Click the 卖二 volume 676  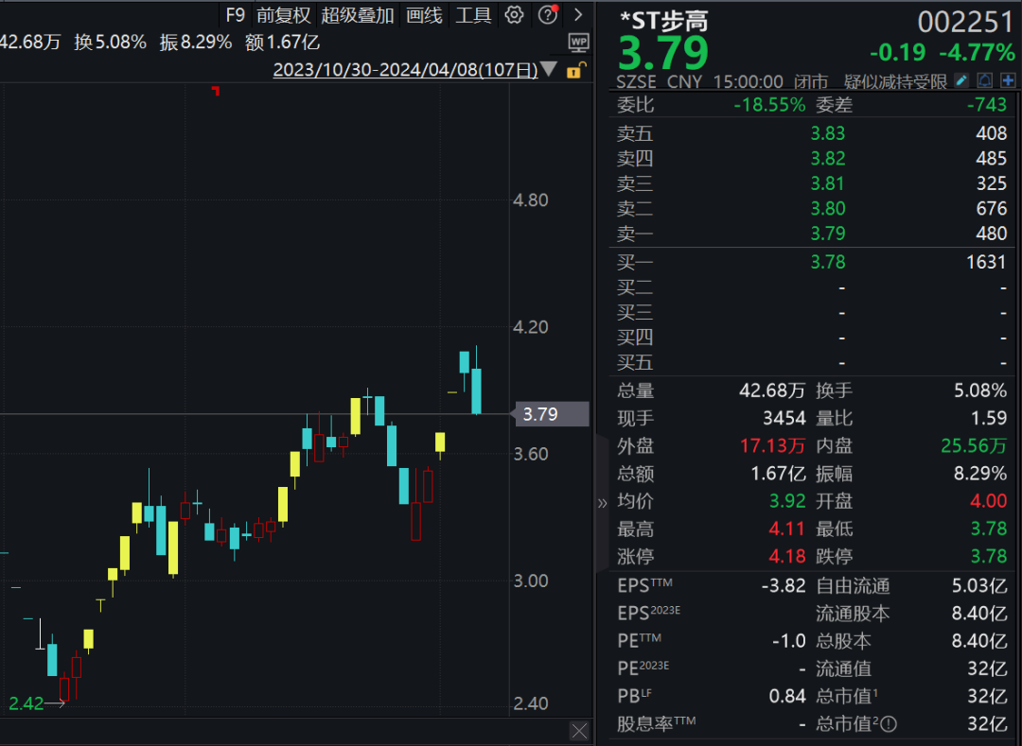pyautogui.click(x=992, y=208)
